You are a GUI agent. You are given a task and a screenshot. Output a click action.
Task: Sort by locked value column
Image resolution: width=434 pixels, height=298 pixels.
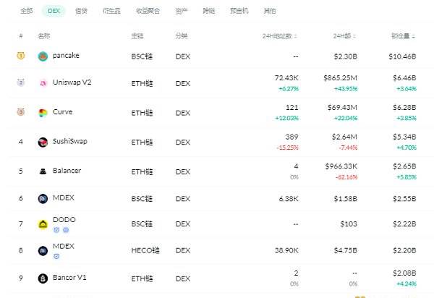coord(404,36)
